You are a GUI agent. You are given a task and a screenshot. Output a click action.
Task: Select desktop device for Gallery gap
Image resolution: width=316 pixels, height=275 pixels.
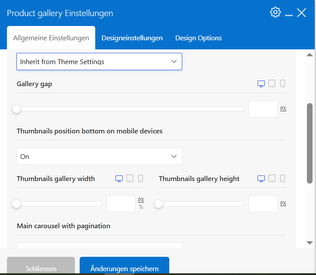point(261,84)
